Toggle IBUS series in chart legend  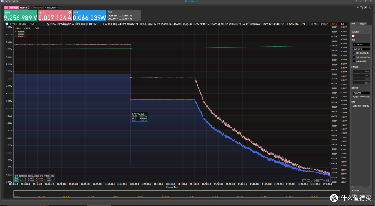click(27, 28)
